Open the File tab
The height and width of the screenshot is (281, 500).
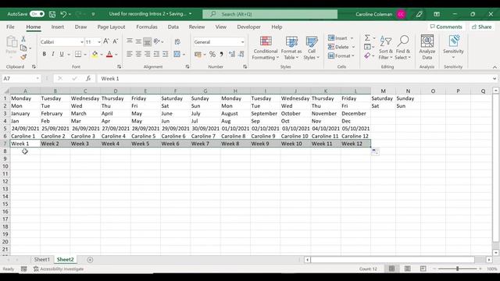tap(10, 27)
